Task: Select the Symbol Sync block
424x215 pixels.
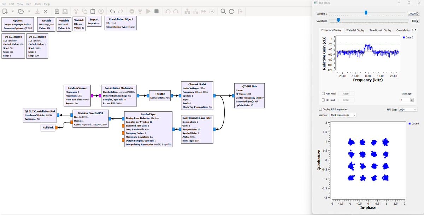Action: click(x=148, y=130)
